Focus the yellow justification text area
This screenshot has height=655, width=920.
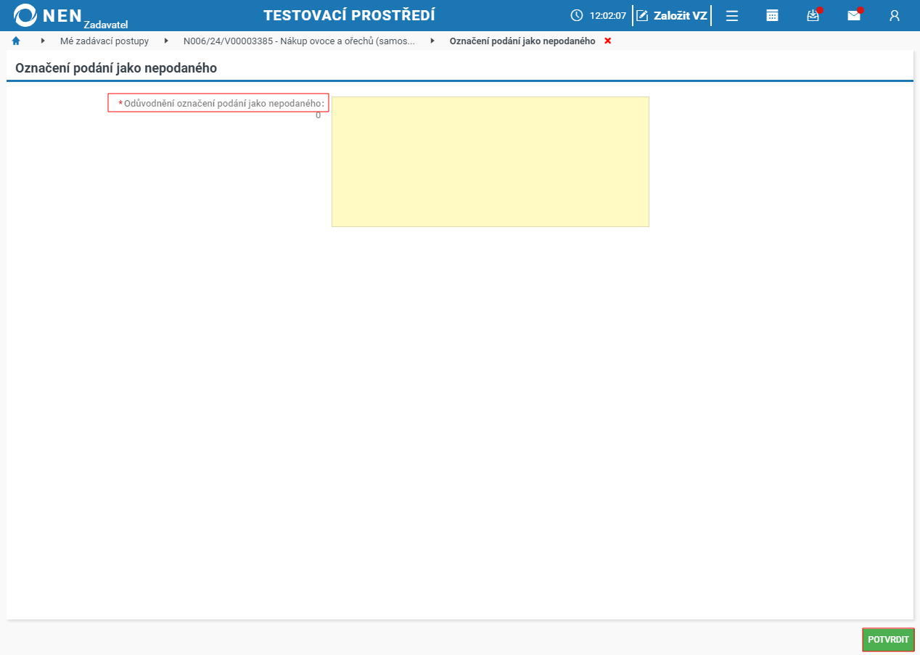pyautogui.click(x=490, y=162)
